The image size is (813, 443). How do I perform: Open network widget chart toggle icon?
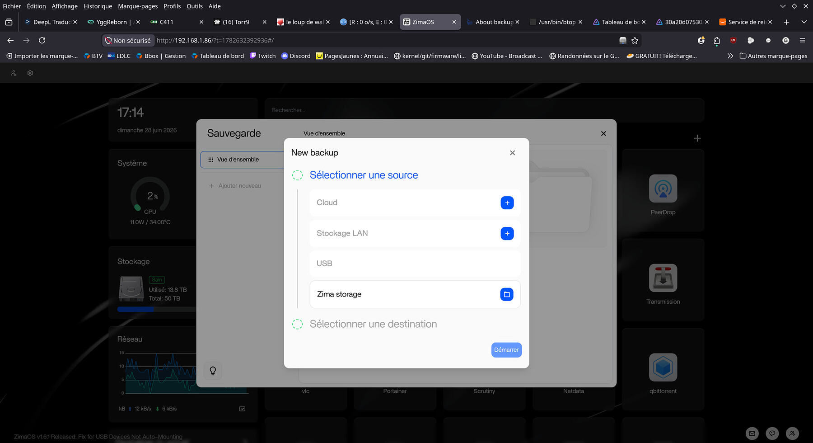[242, 409]
